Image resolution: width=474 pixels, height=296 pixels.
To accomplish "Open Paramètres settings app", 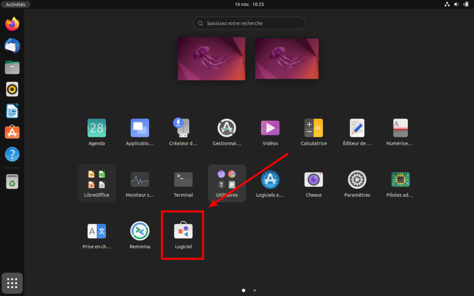I will 357,179.
